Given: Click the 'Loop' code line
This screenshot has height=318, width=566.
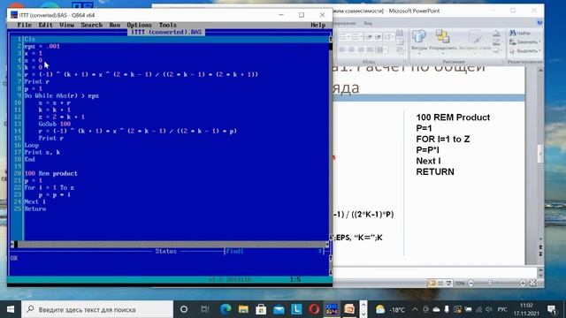Looking at the screenshot, I should [32, 145].
